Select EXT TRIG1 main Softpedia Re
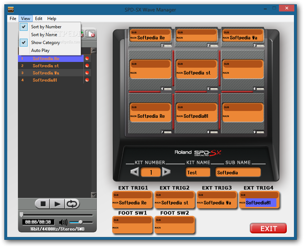 pyautogui.click(x=133, y=203)
